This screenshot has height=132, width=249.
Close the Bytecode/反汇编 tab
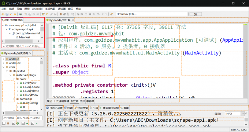tap(73, 20)
